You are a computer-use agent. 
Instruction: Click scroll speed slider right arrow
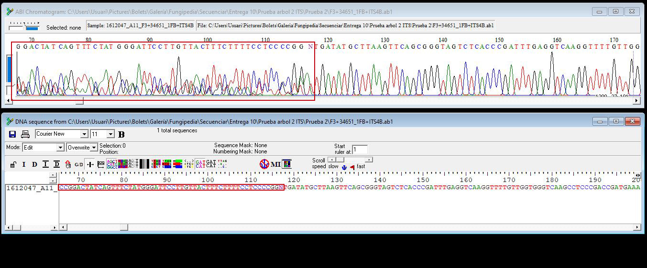pyautogui.click(x=370, y=160)
